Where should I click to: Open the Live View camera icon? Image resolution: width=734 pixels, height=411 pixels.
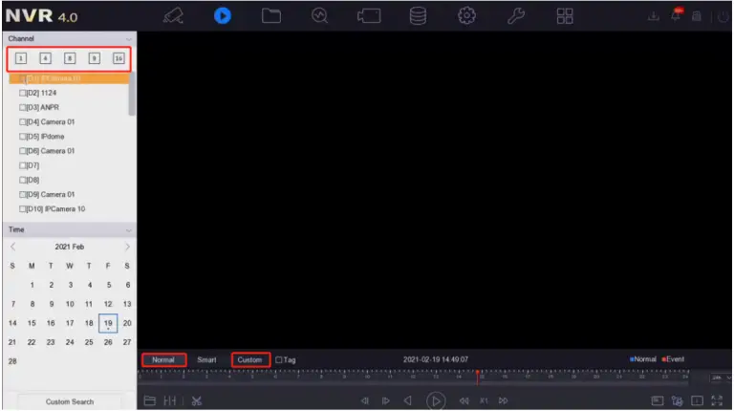(x=173, y=16)
